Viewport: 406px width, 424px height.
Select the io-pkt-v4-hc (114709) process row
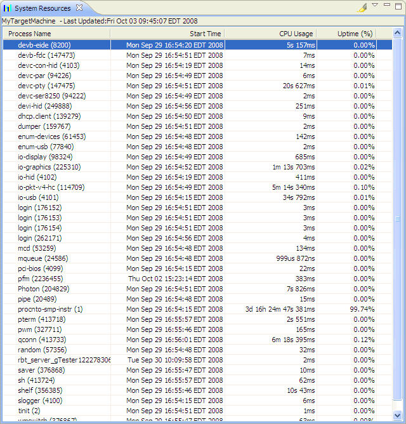pyautogui.click(x=51, y=187)
